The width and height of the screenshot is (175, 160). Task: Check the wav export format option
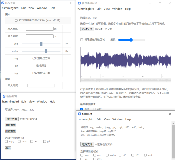point(95,109)
